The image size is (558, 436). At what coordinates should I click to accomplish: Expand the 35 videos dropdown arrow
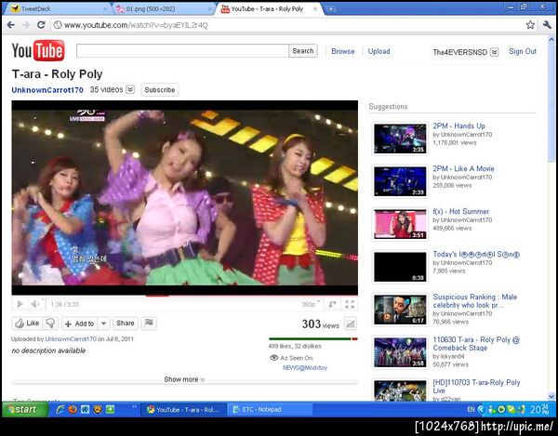coord(130,89)
